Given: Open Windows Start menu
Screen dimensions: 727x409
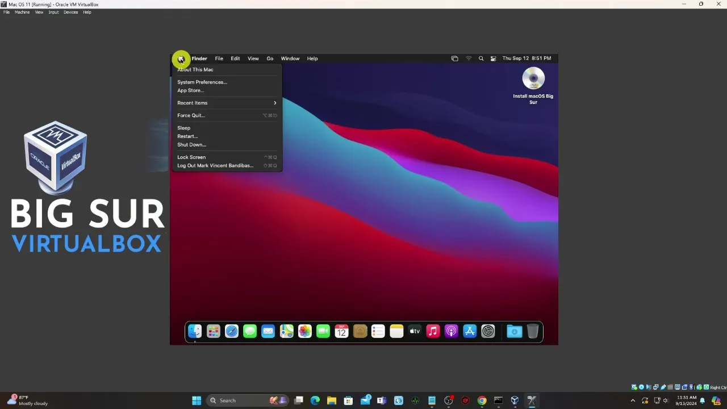Looking at the screenshot, I should click(x=197, y=400).
